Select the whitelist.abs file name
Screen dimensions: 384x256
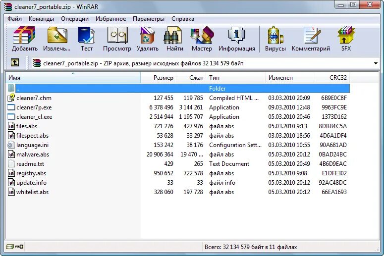[32, 192]
